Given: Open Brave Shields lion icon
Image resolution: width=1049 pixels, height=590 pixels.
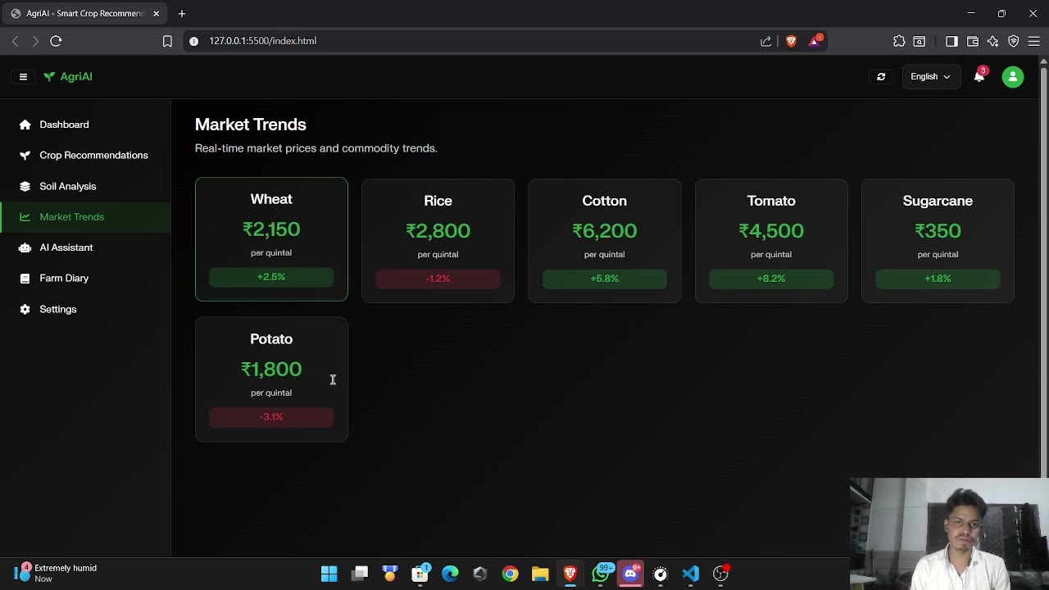Looking at the screenshot, I should pos(791,41).
